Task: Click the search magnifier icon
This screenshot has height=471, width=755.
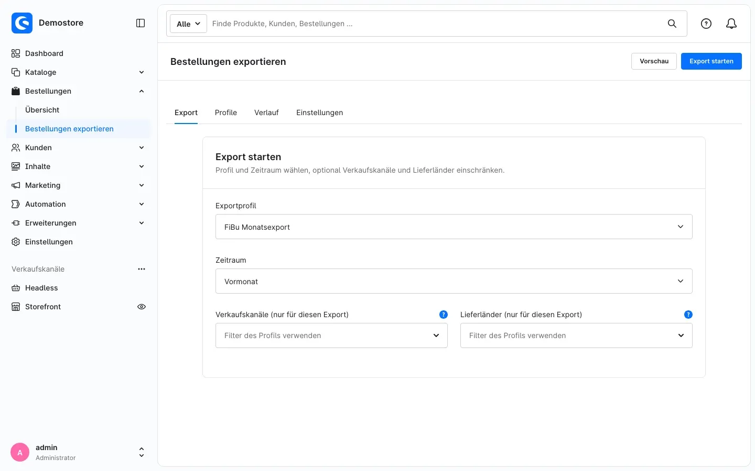Action: [x=672, y=24]
